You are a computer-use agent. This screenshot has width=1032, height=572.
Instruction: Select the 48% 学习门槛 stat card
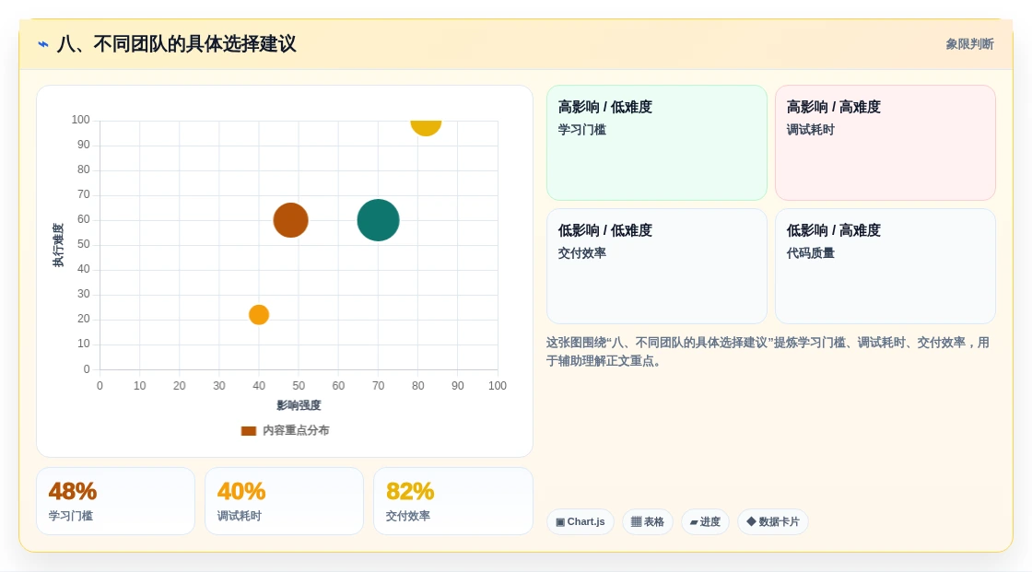(x=116, y=501)
